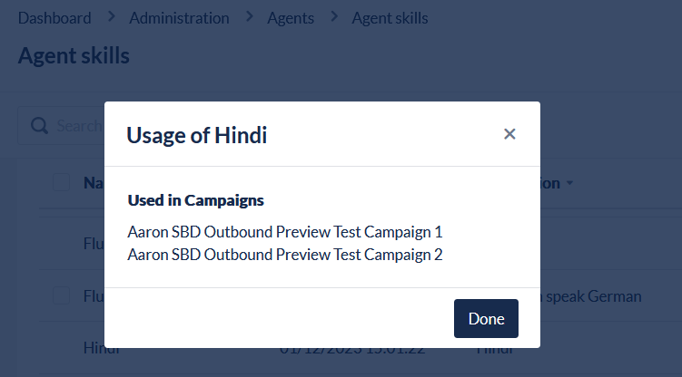Screen dimensions: 682x377
Task: Click chevron after Agents breadcrumb
Action: click(332, 17)
